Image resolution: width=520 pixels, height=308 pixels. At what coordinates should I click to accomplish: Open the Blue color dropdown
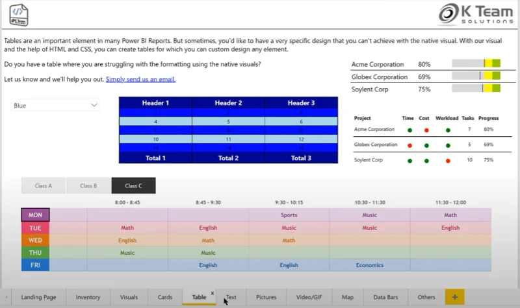(55, 105)
